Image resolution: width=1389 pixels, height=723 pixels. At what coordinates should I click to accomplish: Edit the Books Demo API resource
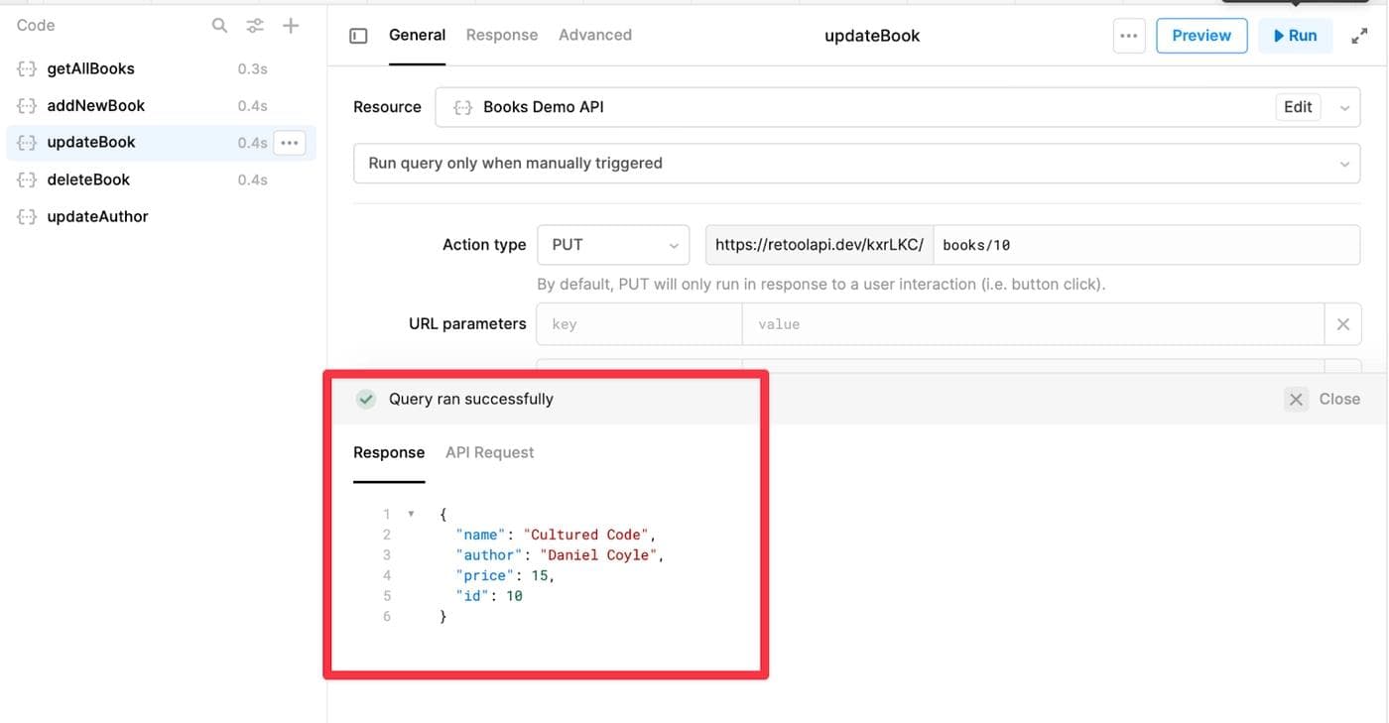tap(1297, 106)
